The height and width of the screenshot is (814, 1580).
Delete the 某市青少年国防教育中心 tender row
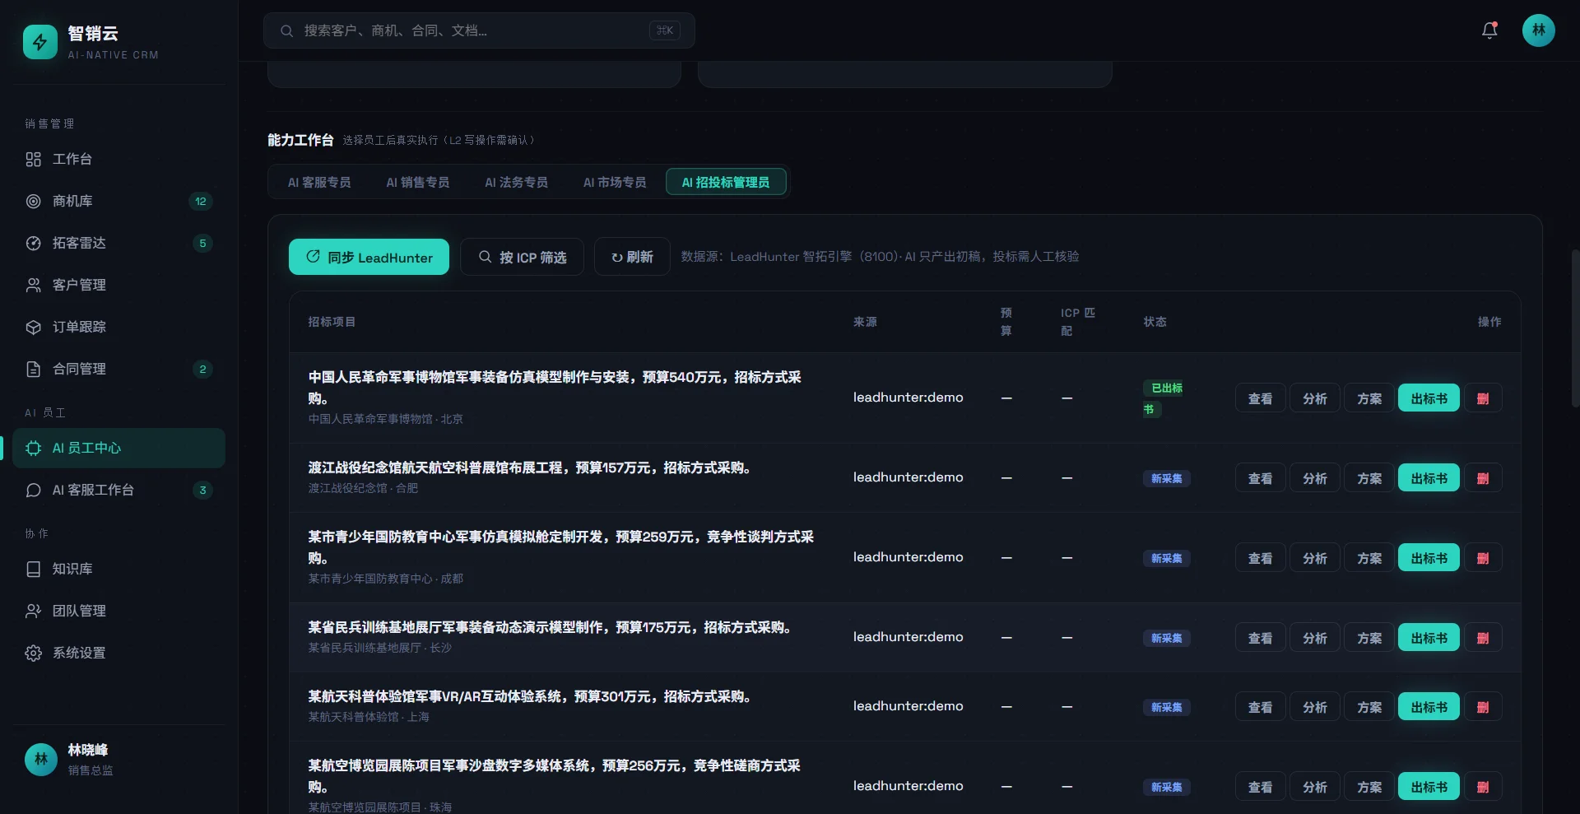click(1483, 558)
